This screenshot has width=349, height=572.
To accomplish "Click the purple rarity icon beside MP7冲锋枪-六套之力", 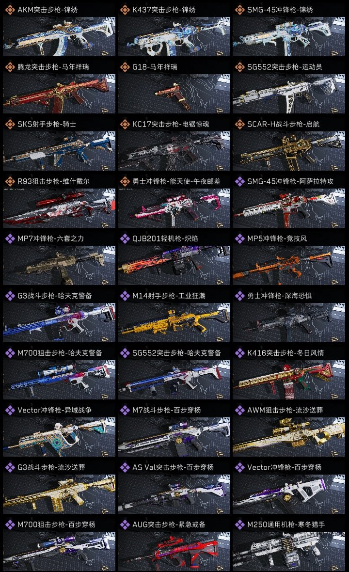I will (x=10, y=238).
